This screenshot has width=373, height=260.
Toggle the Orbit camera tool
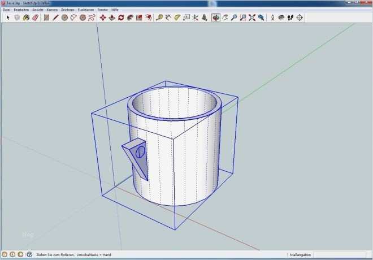[216, 18]
